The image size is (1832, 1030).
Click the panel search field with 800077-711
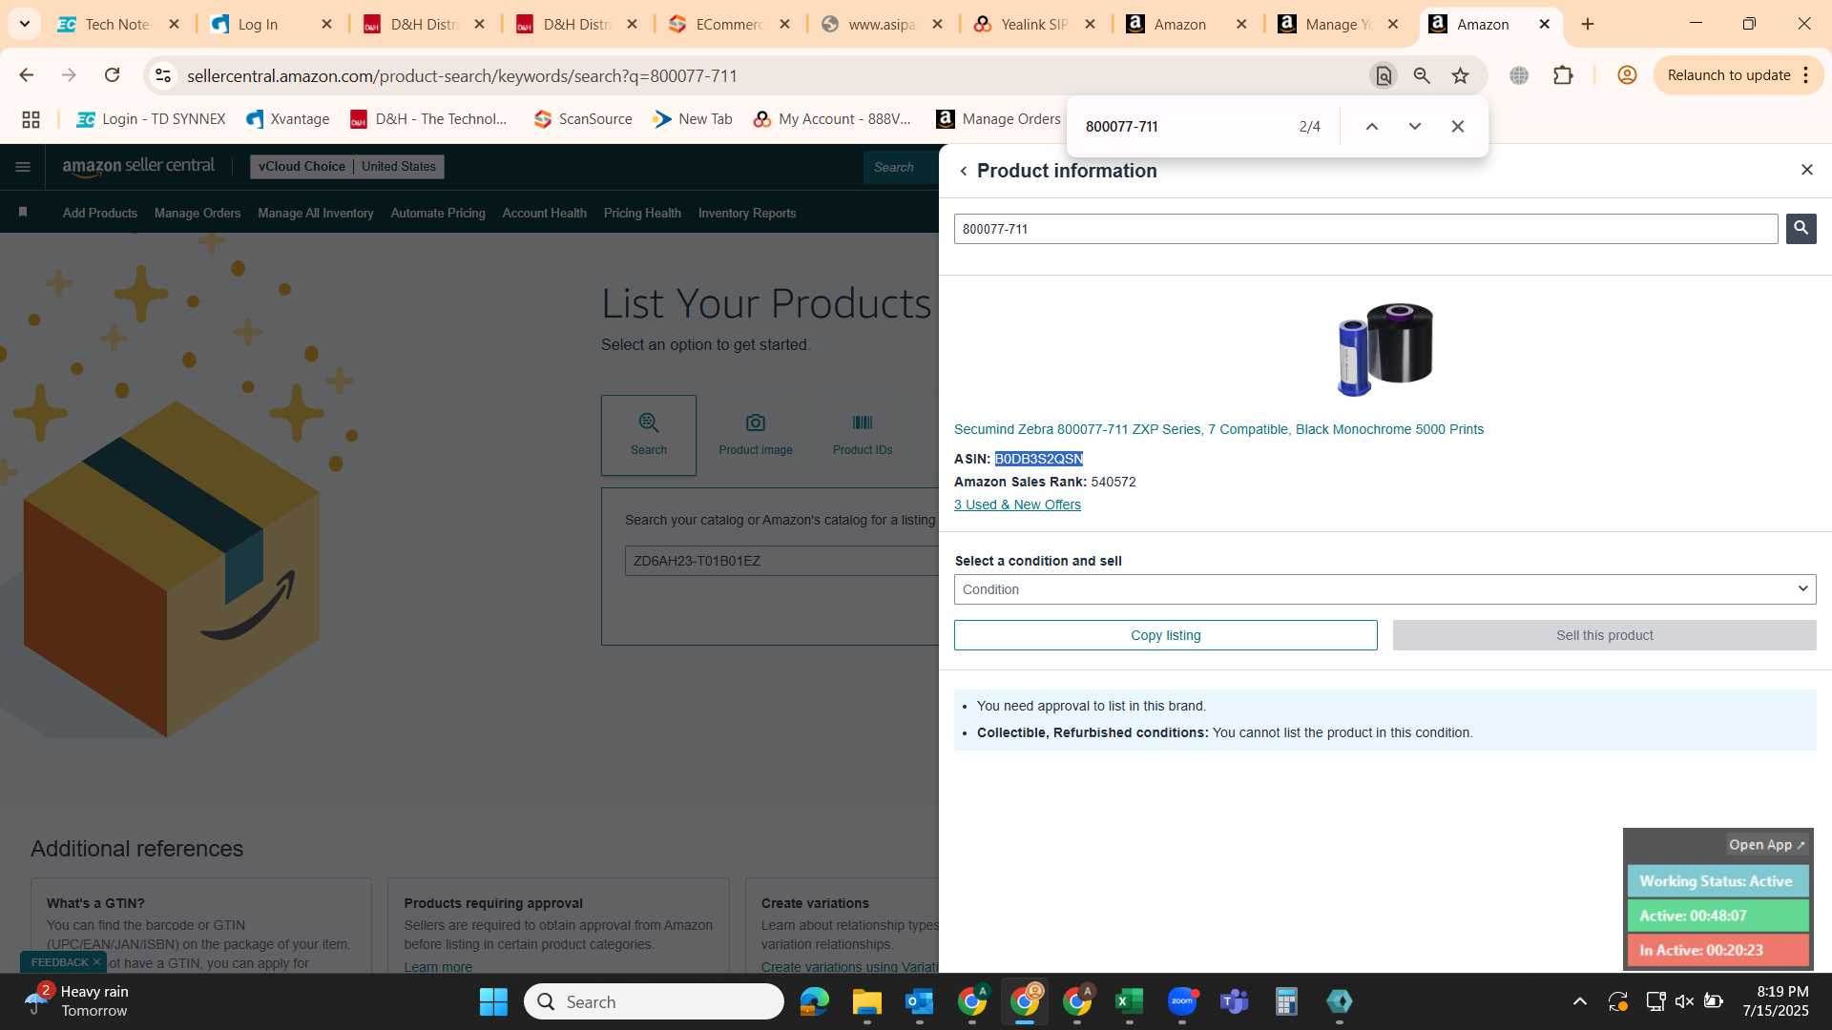(1365, 229)
